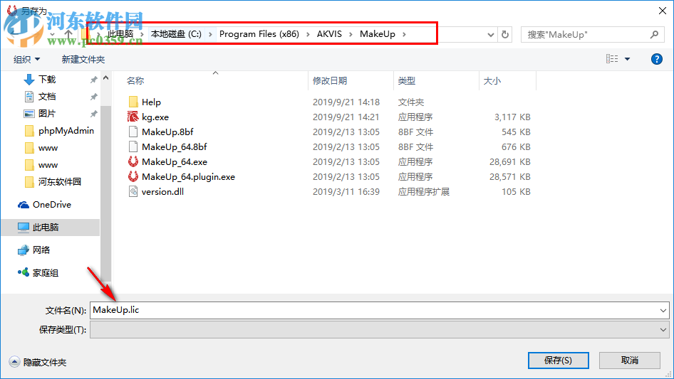Navigate to Program Files (x86) breadcrumb
The image size is (674, 379).
coord(259,34)
